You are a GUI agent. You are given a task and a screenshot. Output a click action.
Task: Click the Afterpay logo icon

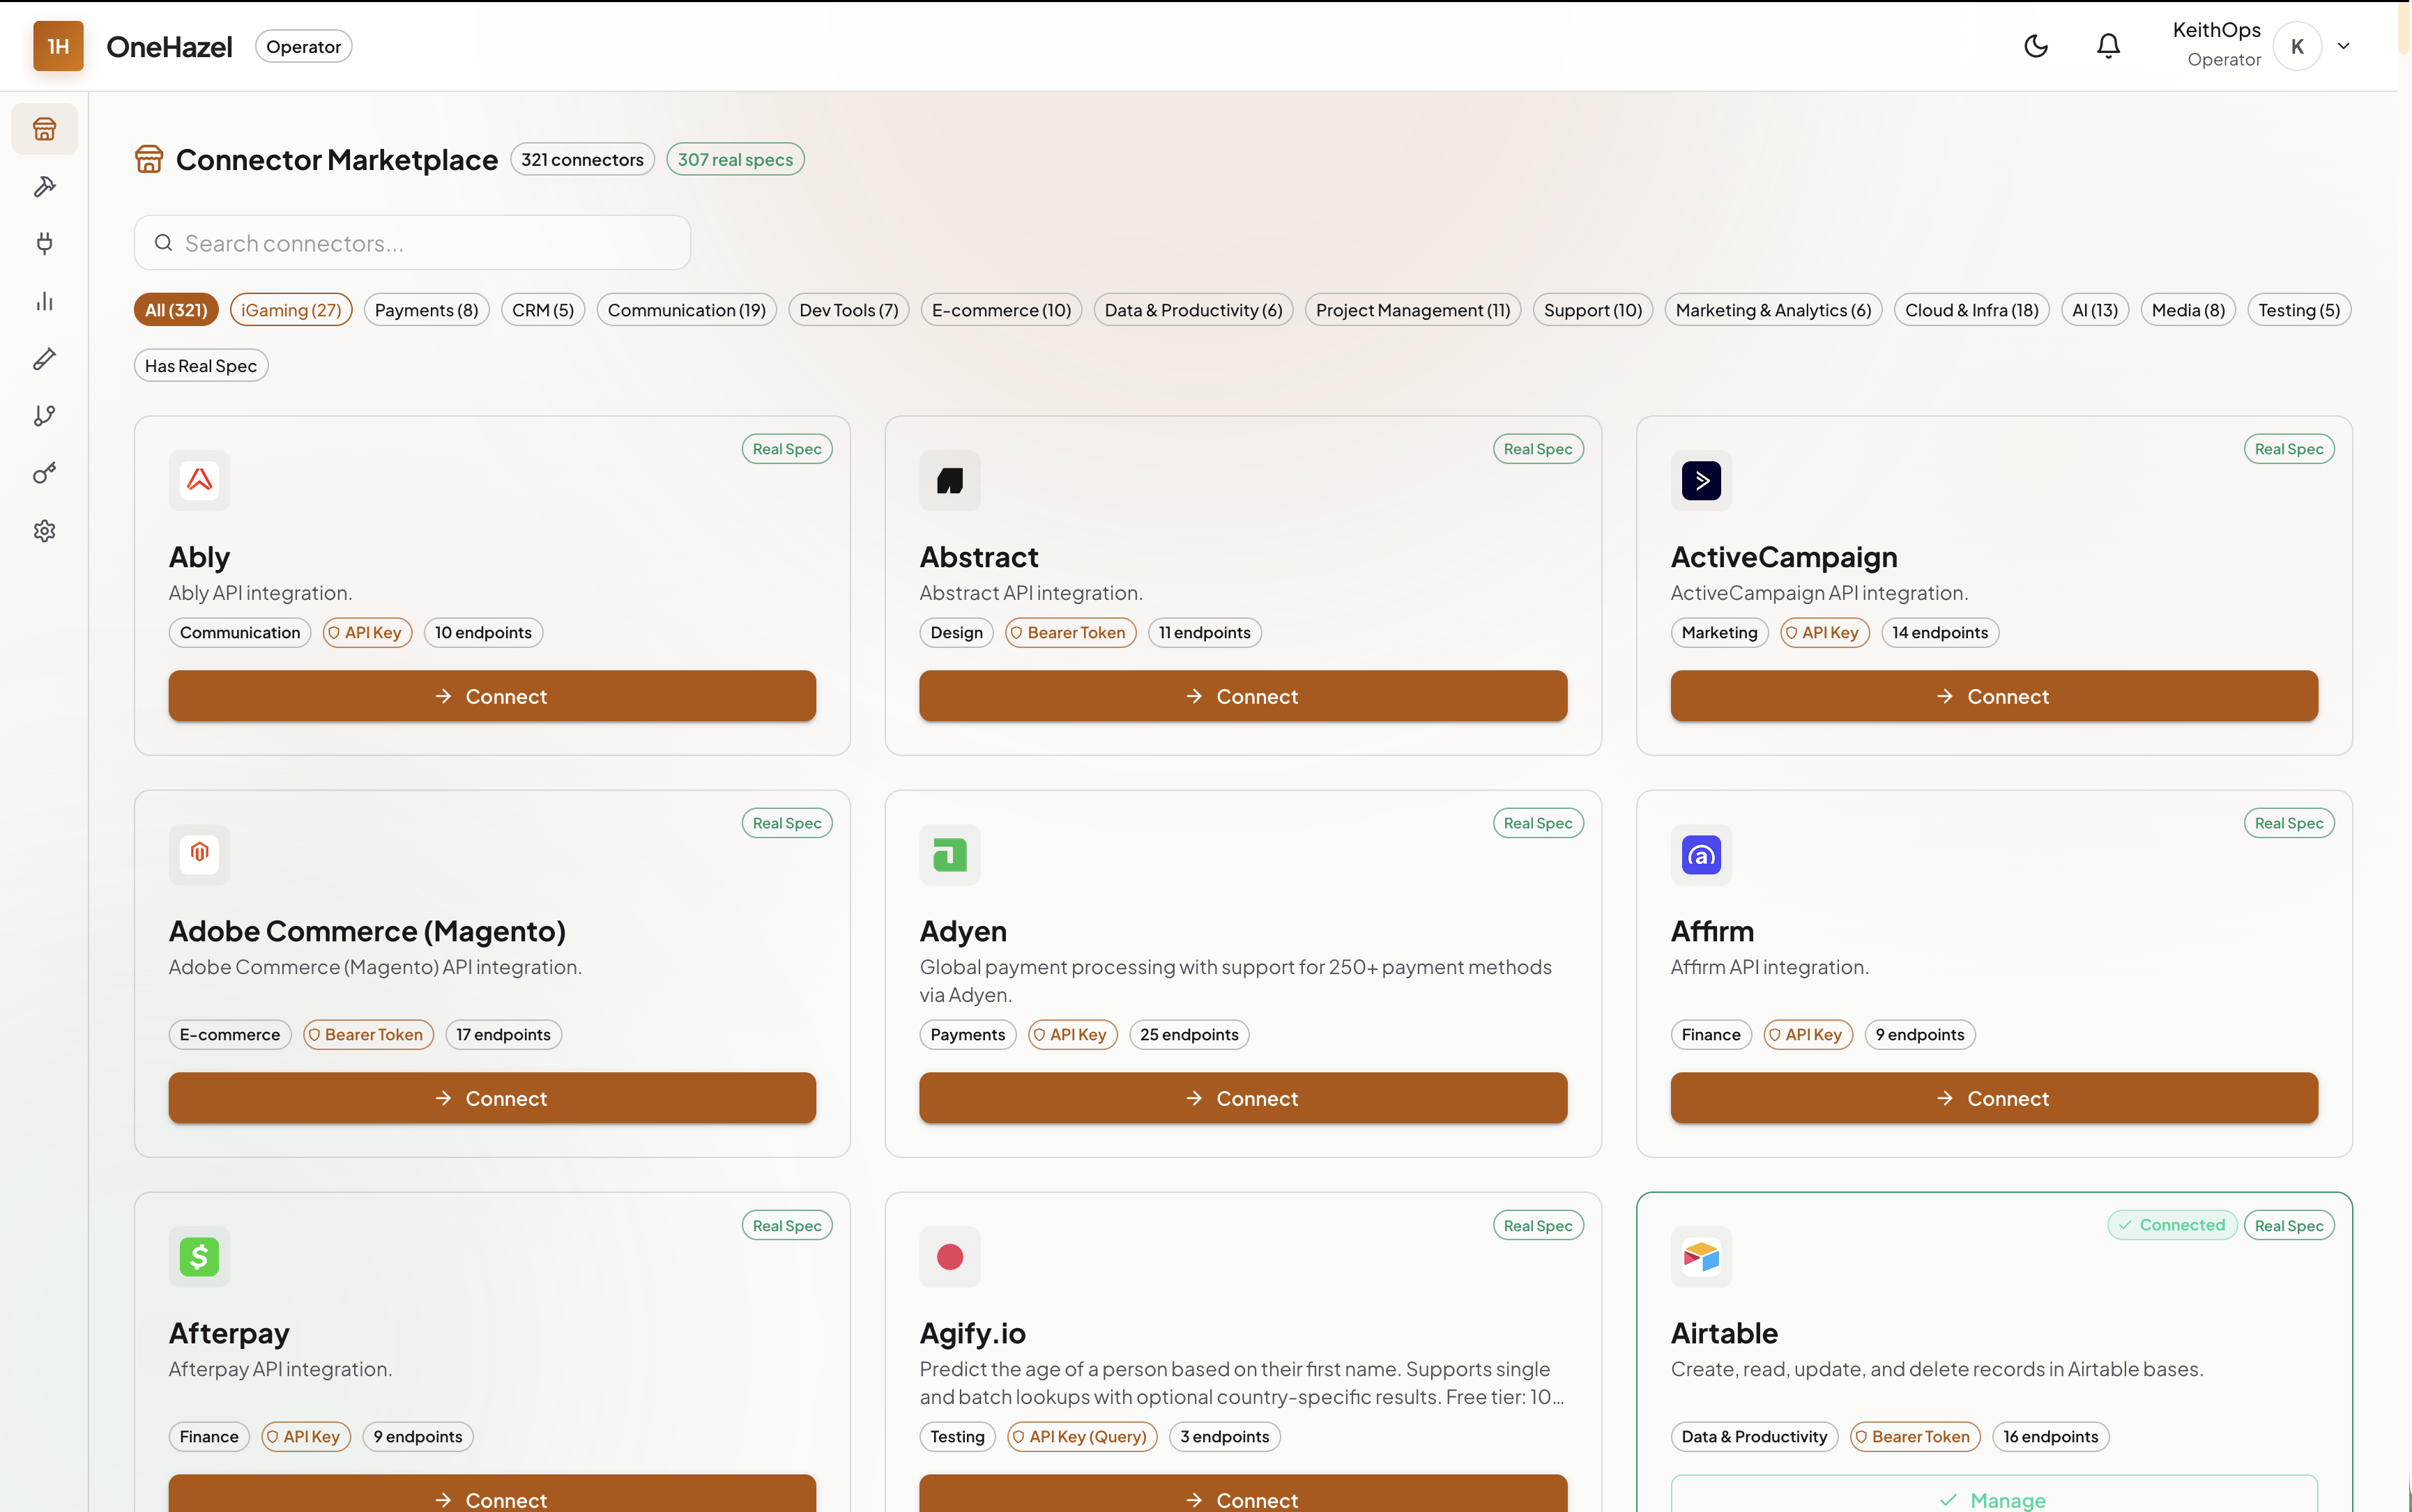coord(199,1257)
